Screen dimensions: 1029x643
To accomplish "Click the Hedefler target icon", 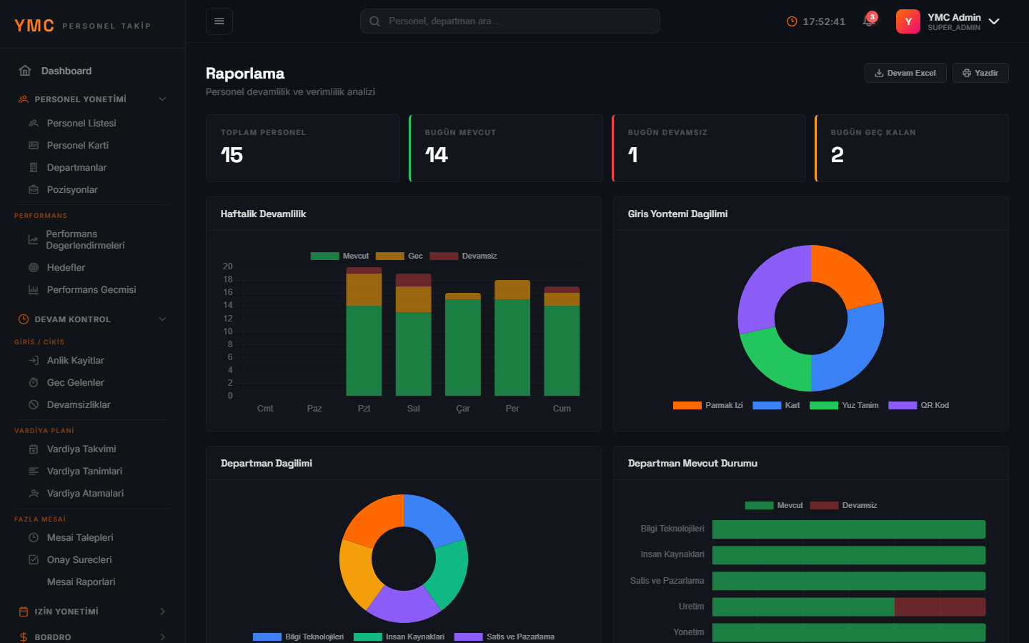I will [34, 267].
